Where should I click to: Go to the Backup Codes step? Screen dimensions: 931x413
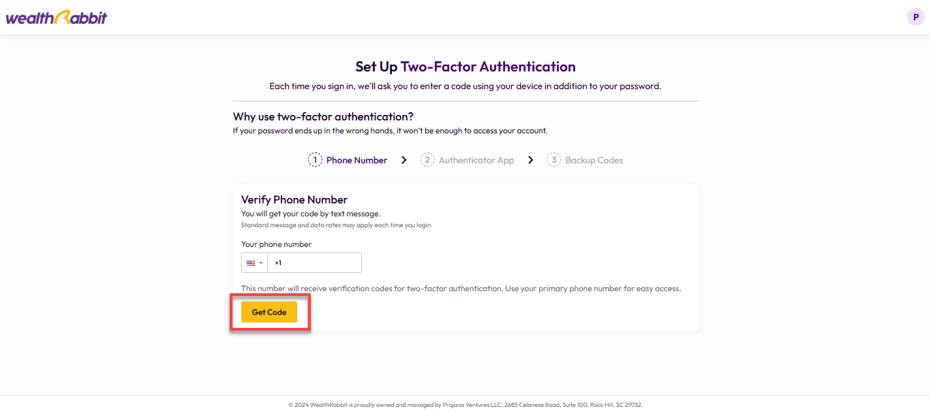pyautogui.click(x=594, y=161)
